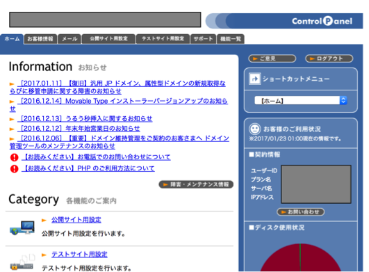Open the サポート tab
369x272 pixels.
tap(203, 39)
